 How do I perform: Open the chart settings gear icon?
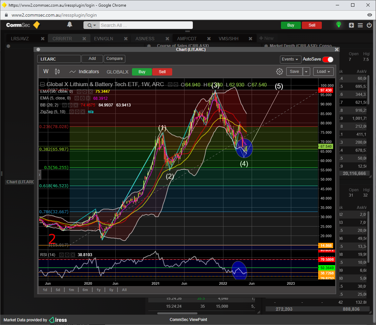point(279,72)
